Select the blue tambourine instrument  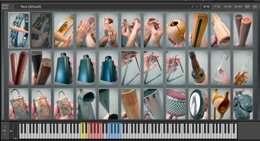point(19,30)
